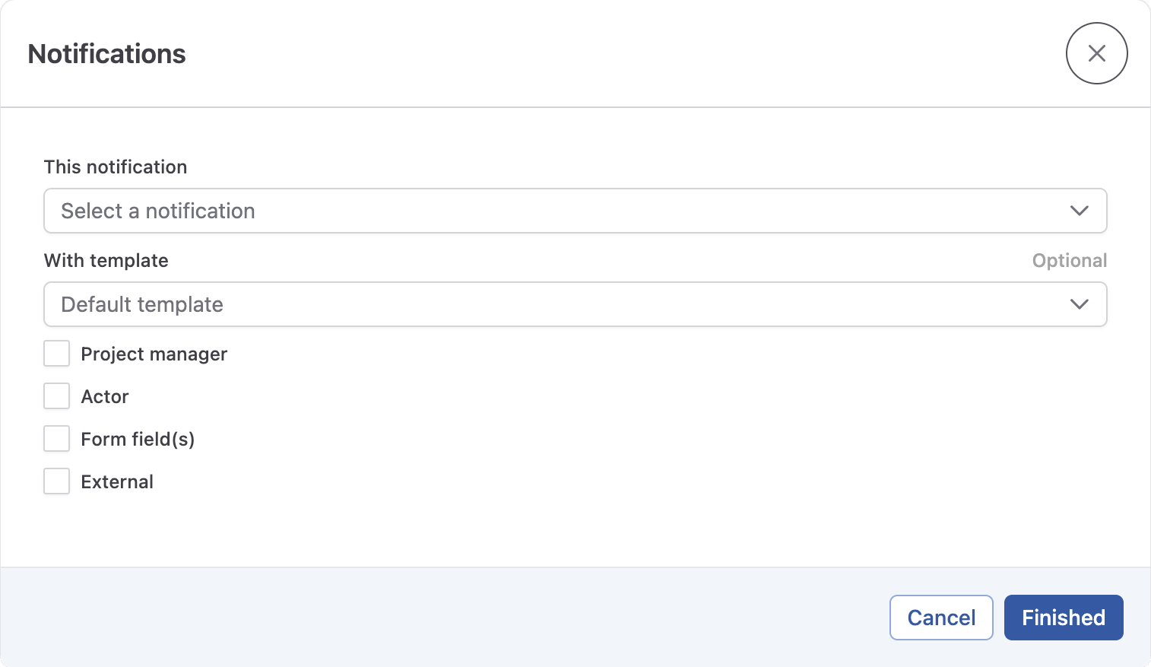
Task: Click the Cancel button
Action: point(941,618)
